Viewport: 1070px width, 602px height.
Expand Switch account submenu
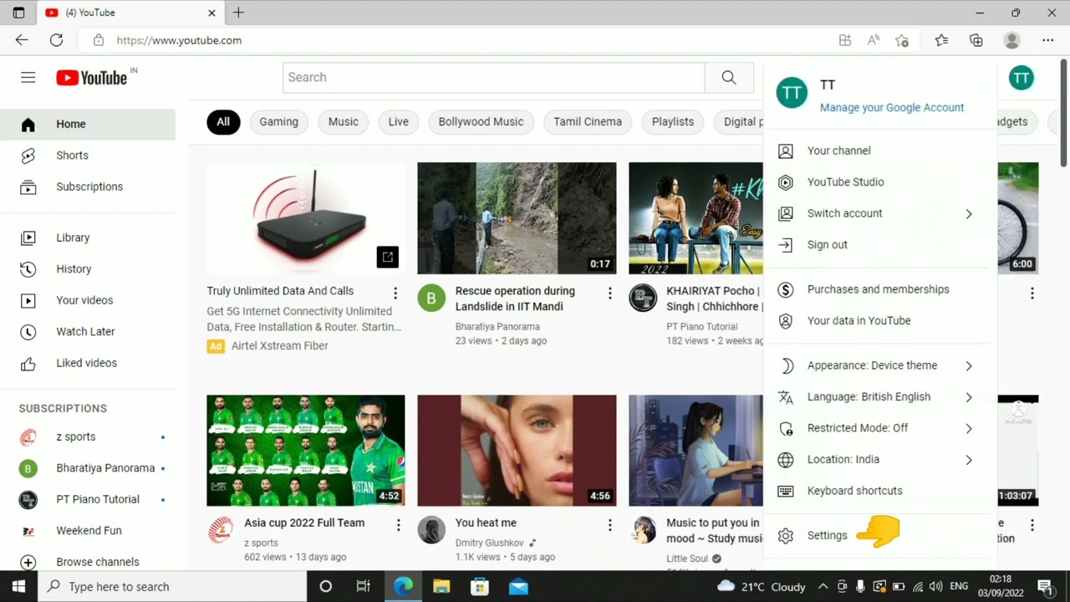(x=876, y=213)
